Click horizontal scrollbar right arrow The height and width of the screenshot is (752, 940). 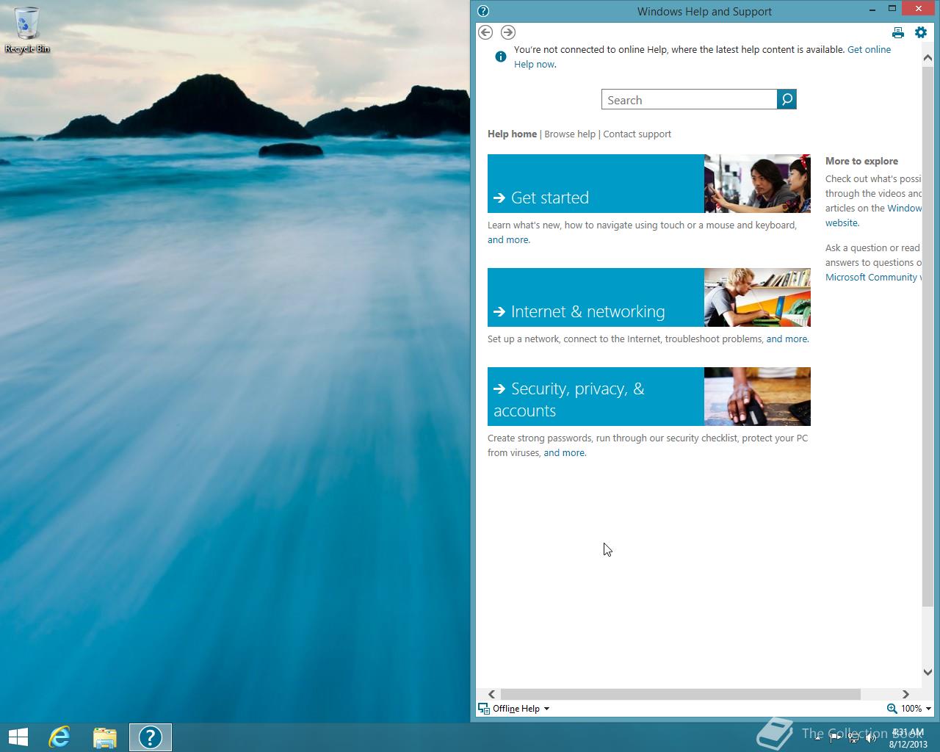pos(905,695)
